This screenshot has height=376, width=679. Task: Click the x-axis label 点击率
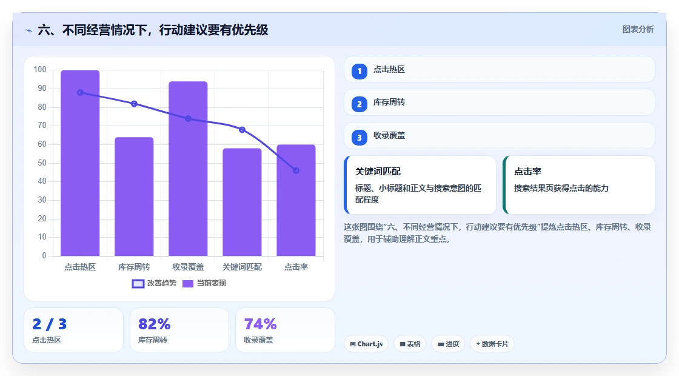point(296,267)
